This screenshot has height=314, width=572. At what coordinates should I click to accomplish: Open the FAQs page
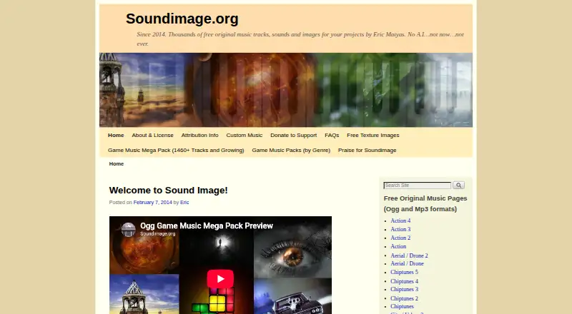click(x=332, y=135)
